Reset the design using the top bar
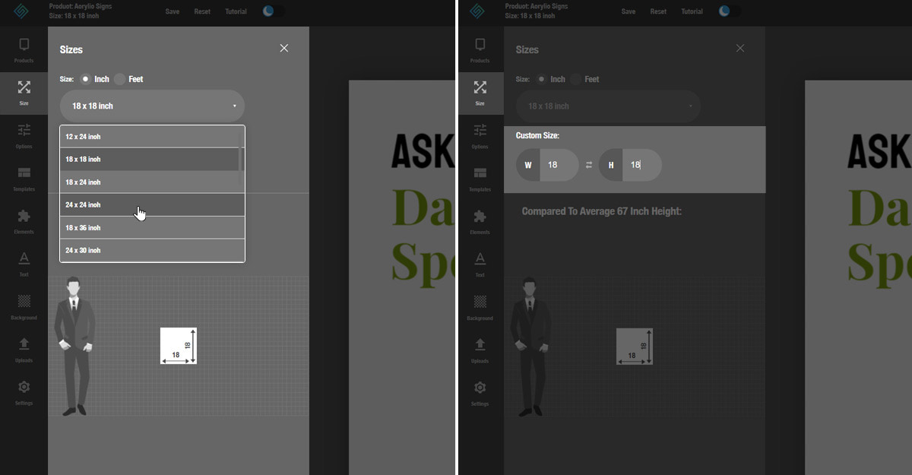This screenshot has width=912, height=475. [x=202, y=11]
